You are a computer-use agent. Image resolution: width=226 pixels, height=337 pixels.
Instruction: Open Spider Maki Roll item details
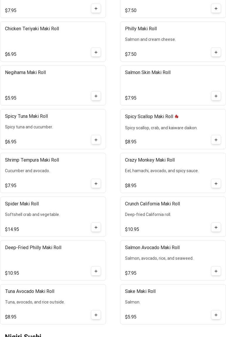22,204
